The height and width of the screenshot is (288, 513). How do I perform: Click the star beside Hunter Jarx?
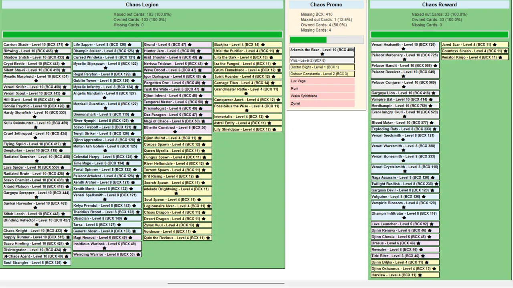[199, 51]
